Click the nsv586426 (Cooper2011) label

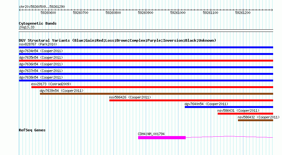coord(130,97)
